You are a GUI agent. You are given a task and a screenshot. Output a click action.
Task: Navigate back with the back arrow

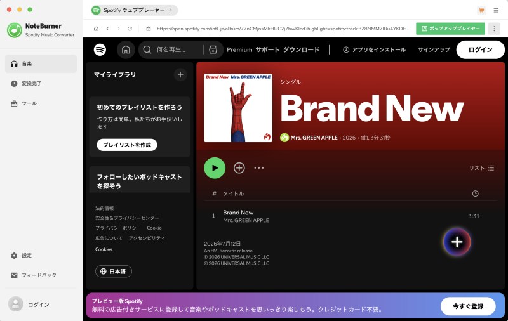coord(107,29)
